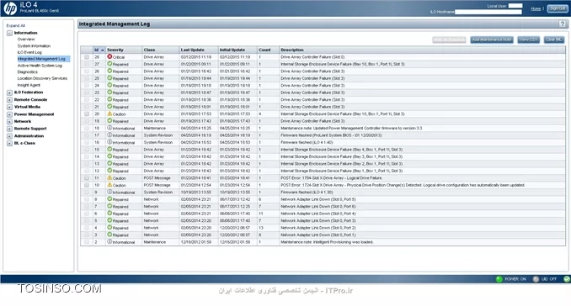Click the Repaired icon in row 8
571x306 pixels.
[109, 199]
